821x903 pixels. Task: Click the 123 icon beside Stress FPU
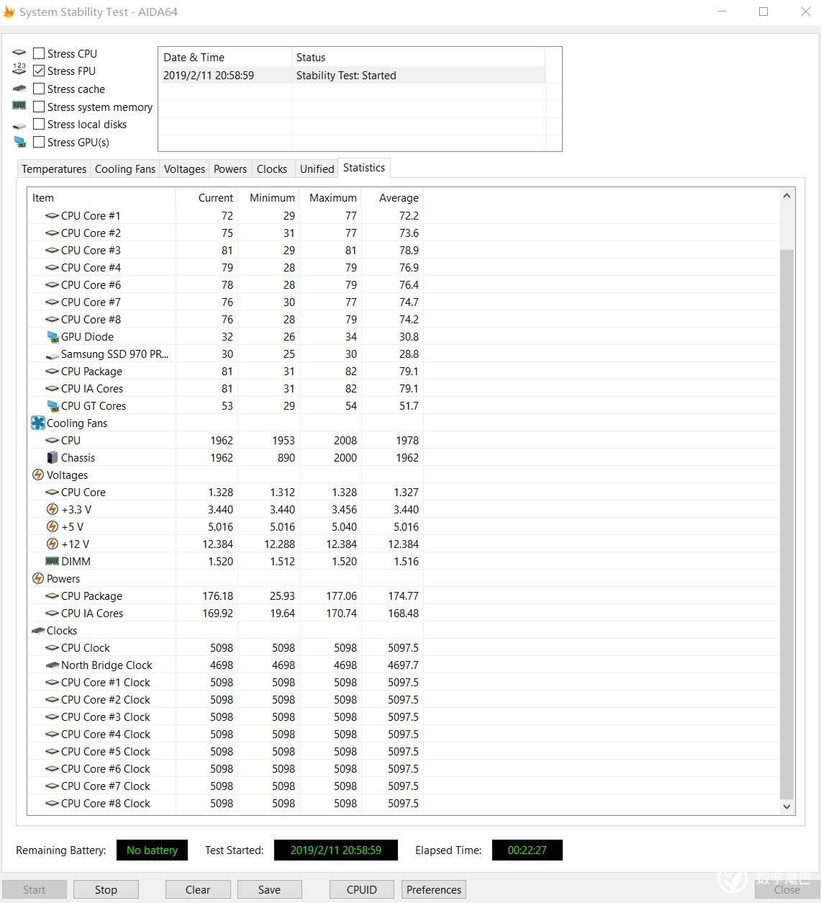coord(19,69)
